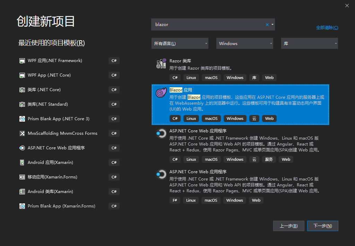This screenshot has width=355, height=246.
Task: Click the WPF 应用(.NET Framework) template icon
Action: (x=22, y=61)
